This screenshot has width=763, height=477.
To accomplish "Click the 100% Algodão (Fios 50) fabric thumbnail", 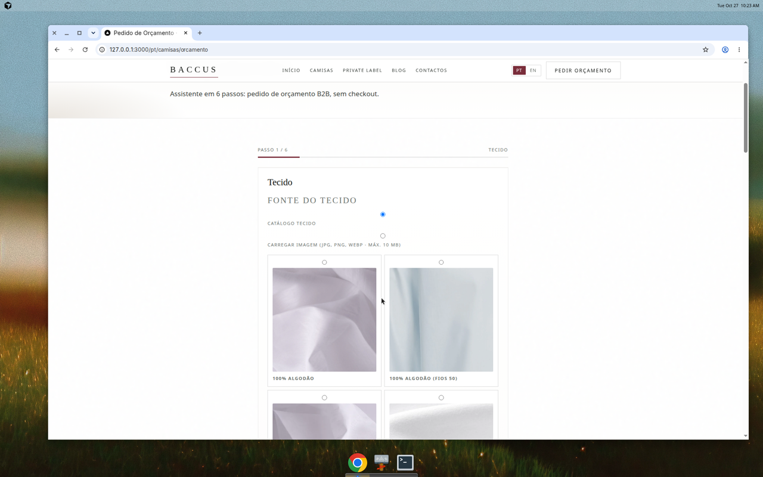I will [x=441, y=320].
